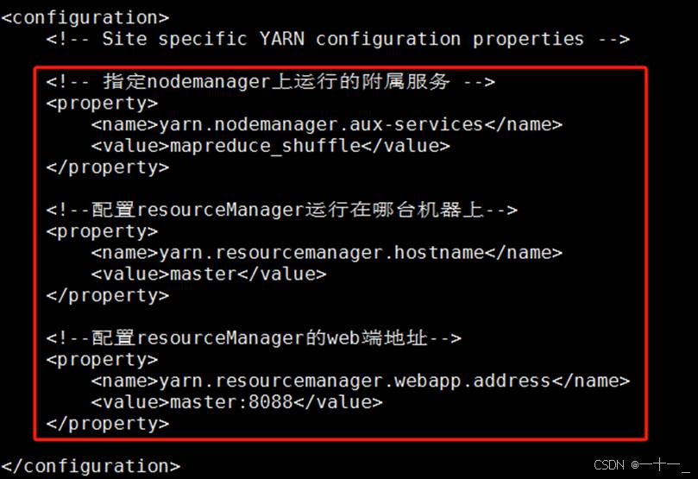Click the Site specific YARN comment line
Viewport: 698px width, 479px height.
point(338,39)
